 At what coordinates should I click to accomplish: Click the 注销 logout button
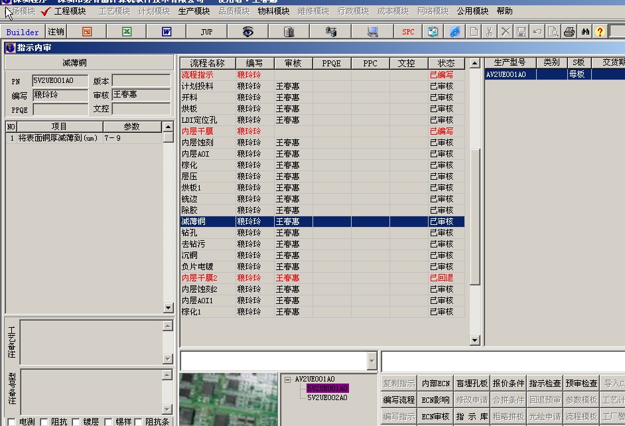tap(56, 31)
